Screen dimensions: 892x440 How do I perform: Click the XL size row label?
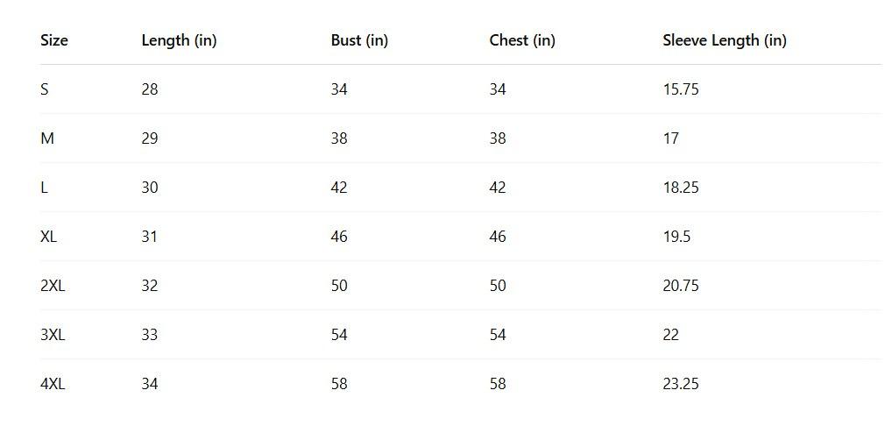[49, 237]
